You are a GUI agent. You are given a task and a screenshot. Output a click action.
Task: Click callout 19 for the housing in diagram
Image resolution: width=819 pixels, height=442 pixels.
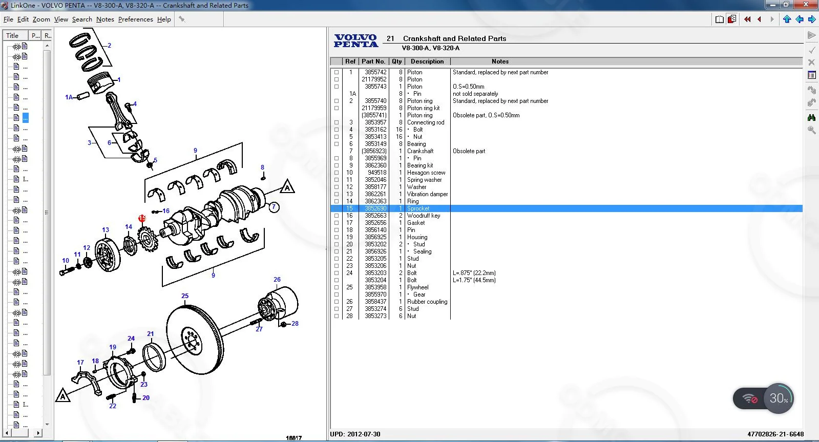113,347
